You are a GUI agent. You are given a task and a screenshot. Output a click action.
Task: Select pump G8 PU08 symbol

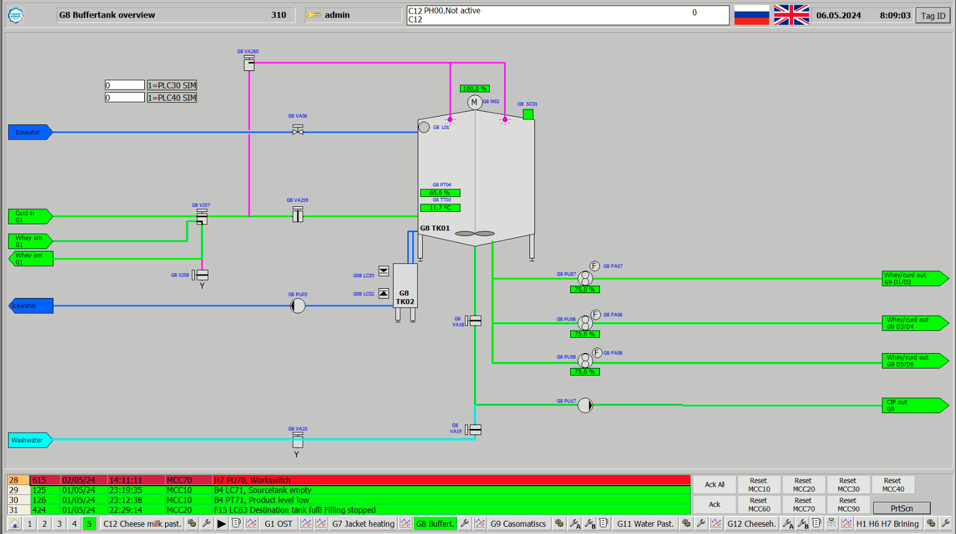(585, 361)
